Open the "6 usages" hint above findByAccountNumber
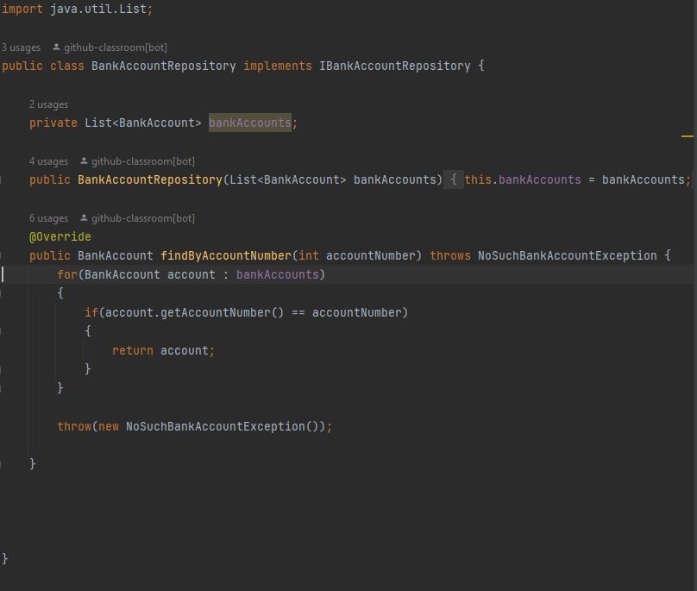697x591 pixels. [x=48, y=217]
